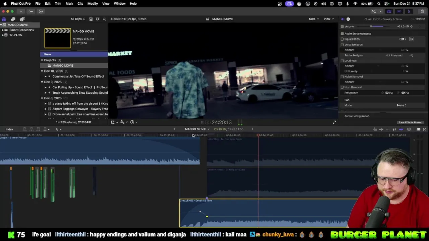Go back in timeline history
This screenshot has height=241, width=429.
(x=174, y=129)
